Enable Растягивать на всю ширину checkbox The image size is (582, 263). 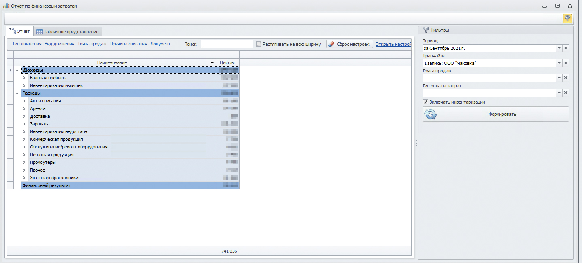pyautogui.click(x=259, y=44)
